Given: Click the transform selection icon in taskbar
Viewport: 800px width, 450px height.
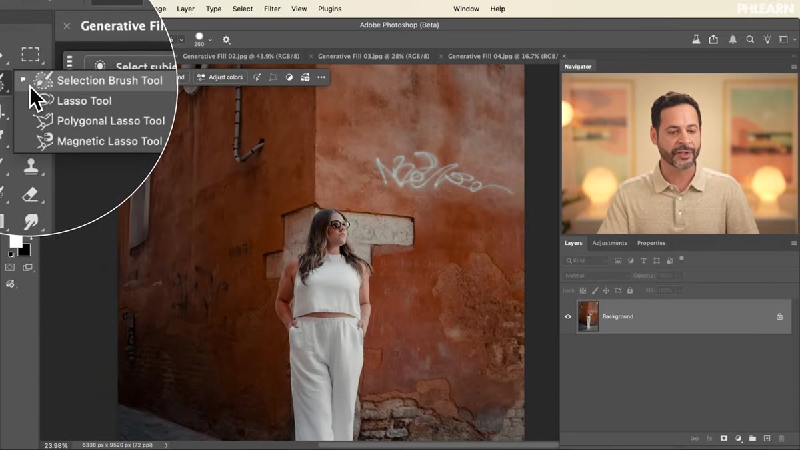Looking at the screenshot, I should (x=273, y=77).
